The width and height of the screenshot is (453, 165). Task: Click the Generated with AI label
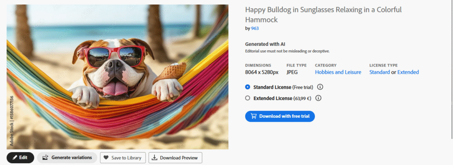[265, 44]
